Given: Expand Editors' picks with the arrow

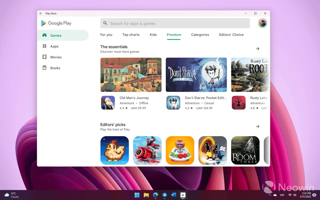Looking at the screenshot, I should click(x=257, y=126).
